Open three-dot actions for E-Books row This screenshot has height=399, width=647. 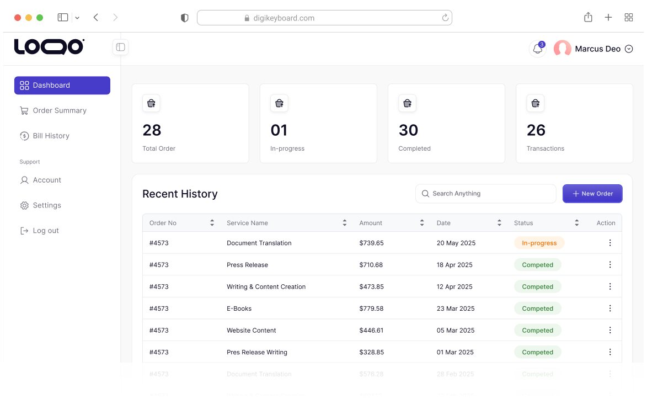(609, 308)
